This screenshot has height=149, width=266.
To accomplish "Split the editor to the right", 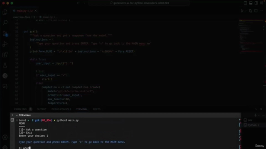I will [256, 11].
